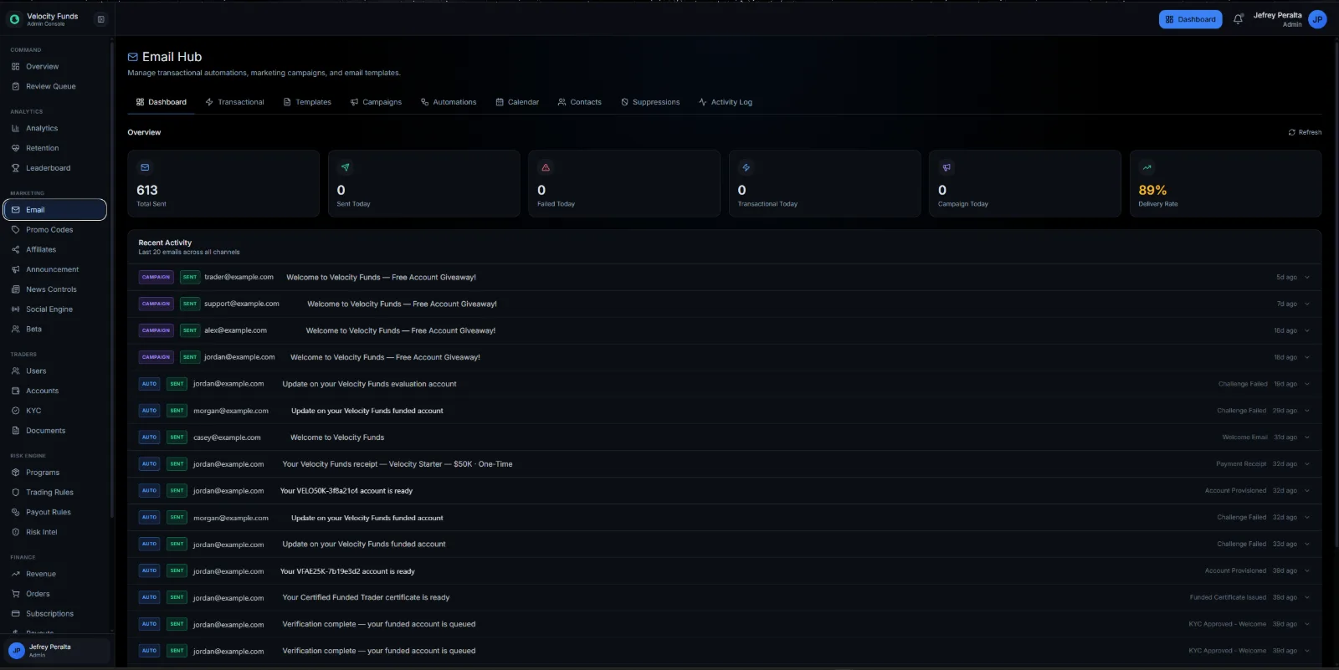
Task: Click the 89% Delivery Rate value
Action: [x=1152, y=191]
